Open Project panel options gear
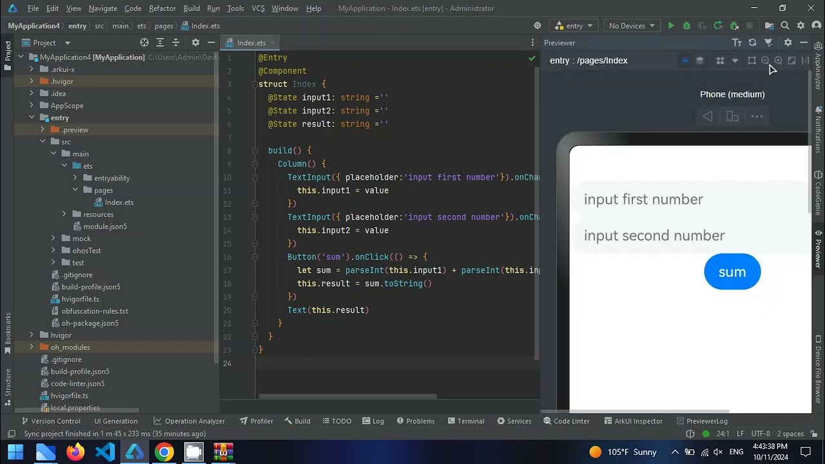The height and width of the screenshot is (464, 825). coord(195,43)
